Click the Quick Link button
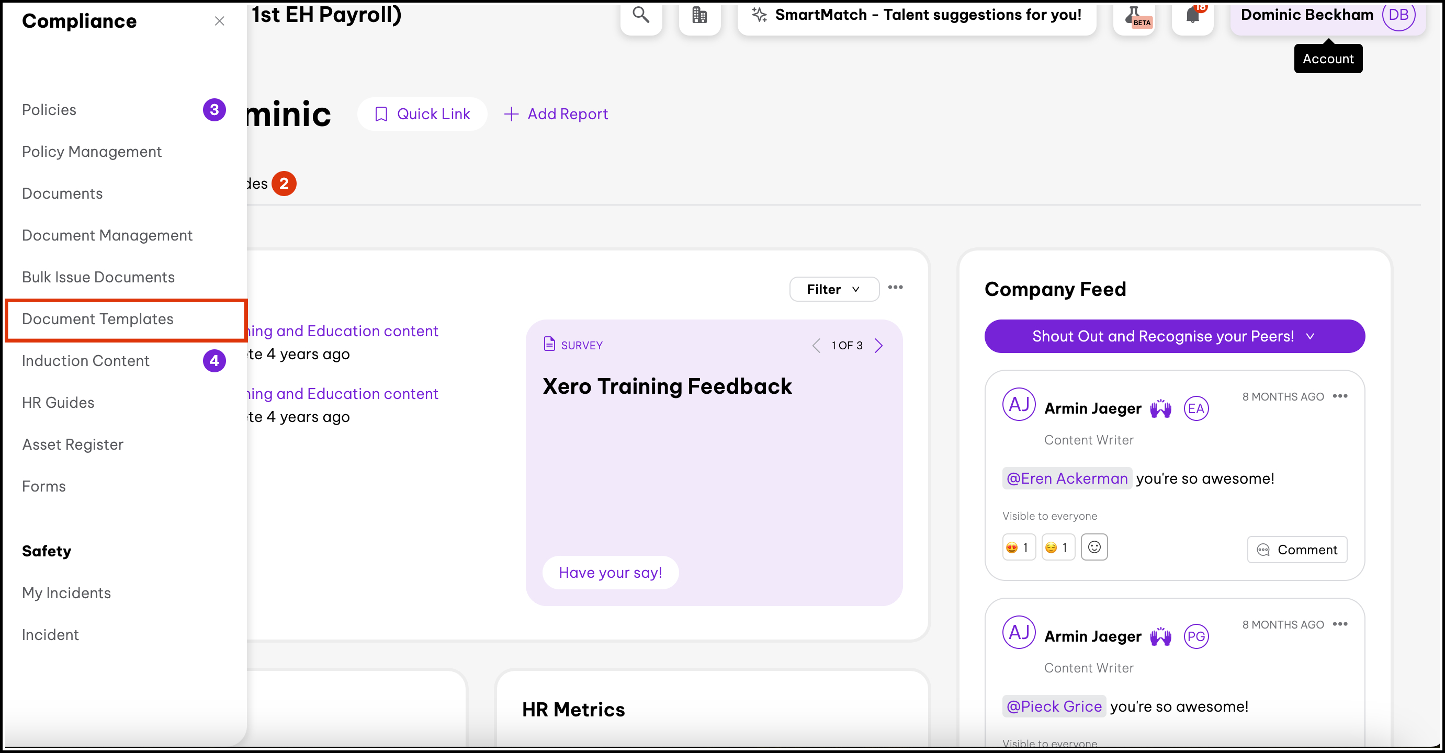 click(x=422, y=114)
